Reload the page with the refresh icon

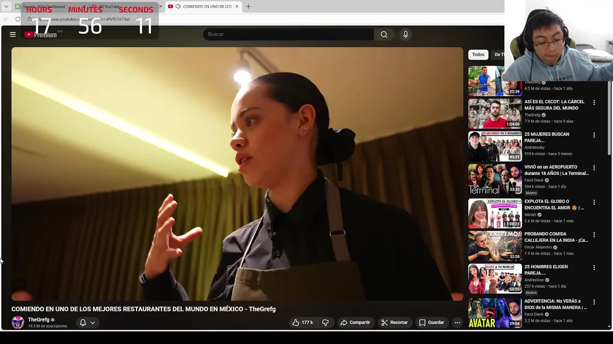pyautogui.click(x=18, y=19)
